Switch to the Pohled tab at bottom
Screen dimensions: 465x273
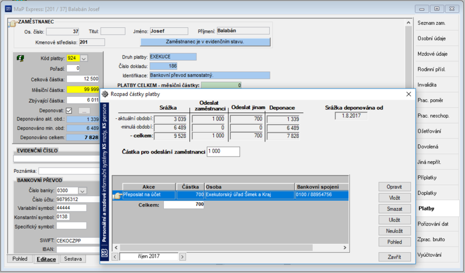[x=20, y=259]
